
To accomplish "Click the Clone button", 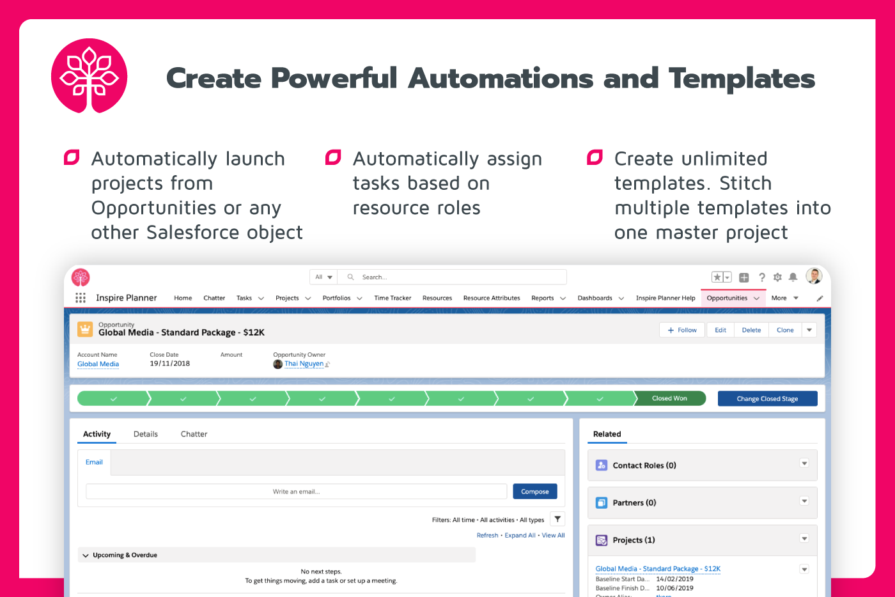I will point(785,330).
